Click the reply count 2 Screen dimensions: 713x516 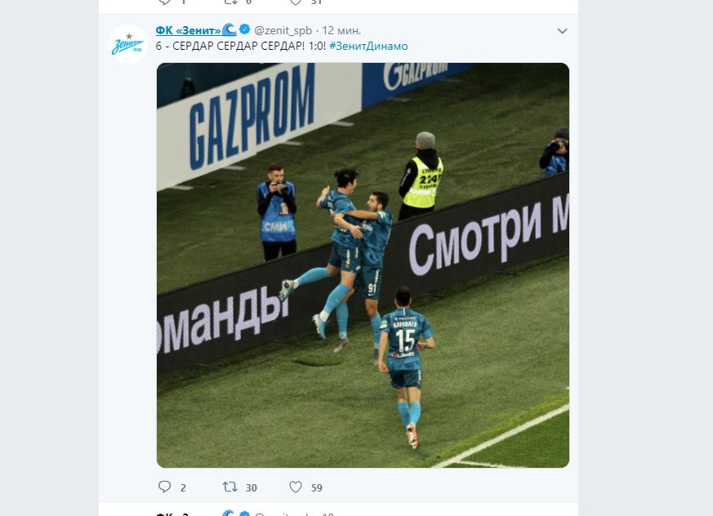pyautogui.click(x=183, y=487)
